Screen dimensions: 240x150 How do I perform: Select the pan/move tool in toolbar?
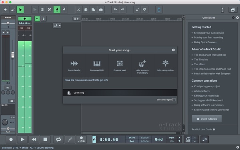[6, 10]
